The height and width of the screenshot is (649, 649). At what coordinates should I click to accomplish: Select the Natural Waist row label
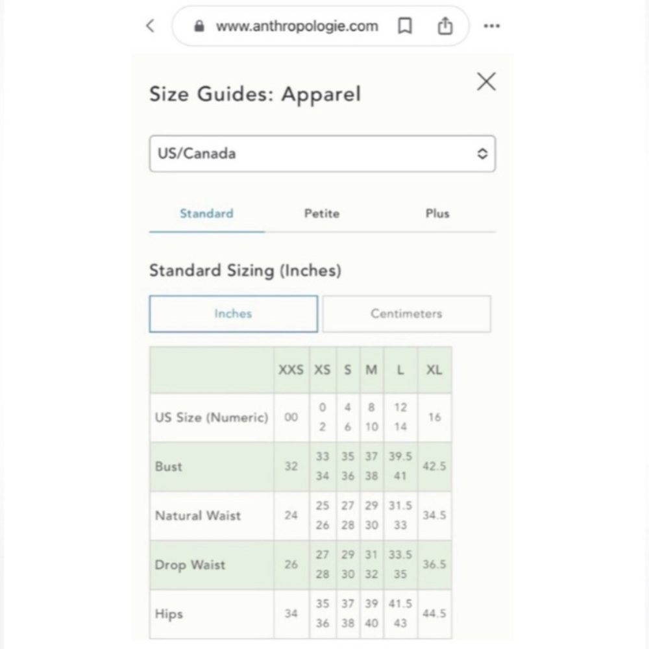198,516
